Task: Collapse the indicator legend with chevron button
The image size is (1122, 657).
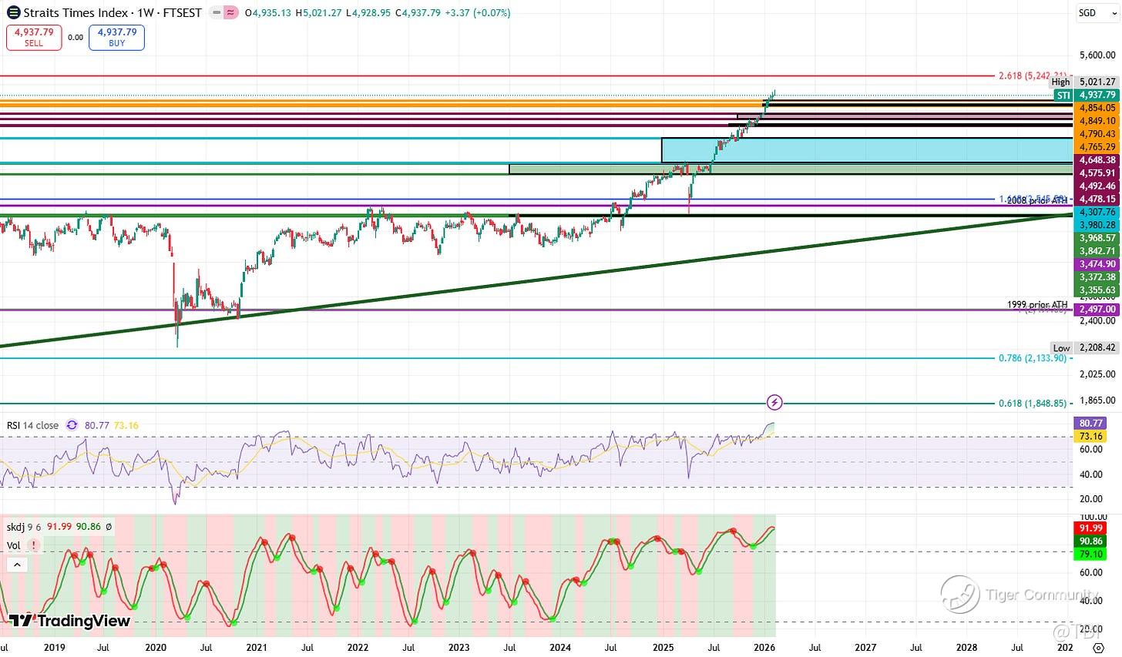Action: pos(17,565)
